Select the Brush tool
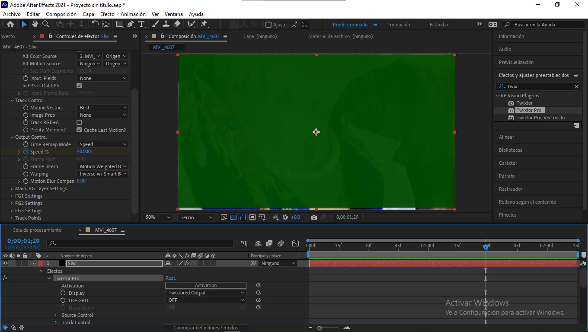The width and height of the screenshot is (588, 332). tap(155, 24)
